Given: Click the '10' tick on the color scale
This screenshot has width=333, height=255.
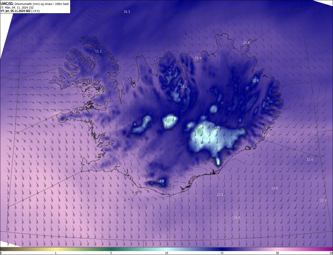Looking at the screenshot, I should pyautogui.click(x=166, y=253).
